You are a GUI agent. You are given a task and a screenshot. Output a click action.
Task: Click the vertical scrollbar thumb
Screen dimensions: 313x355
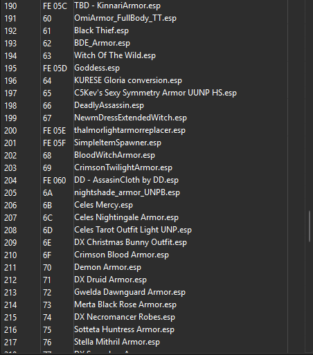tap(310, 226)
